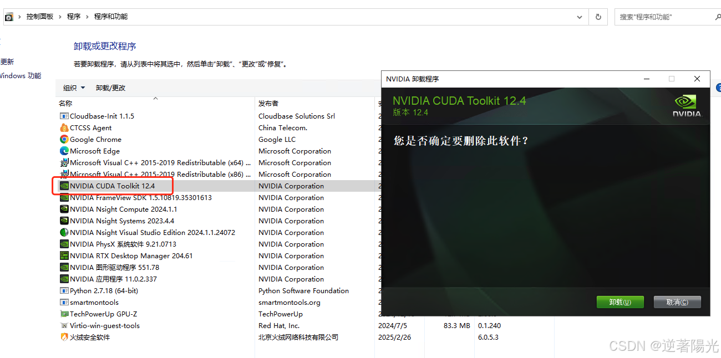
Task: Click the Google Chrome program icon
Action: click(64, 139)
